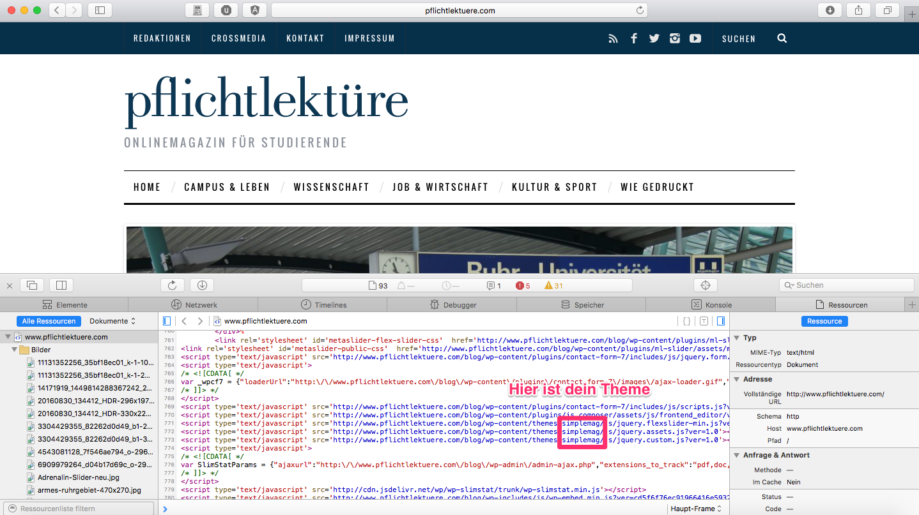
Task: Click the red errors count indicator
Action: point(523,285)
